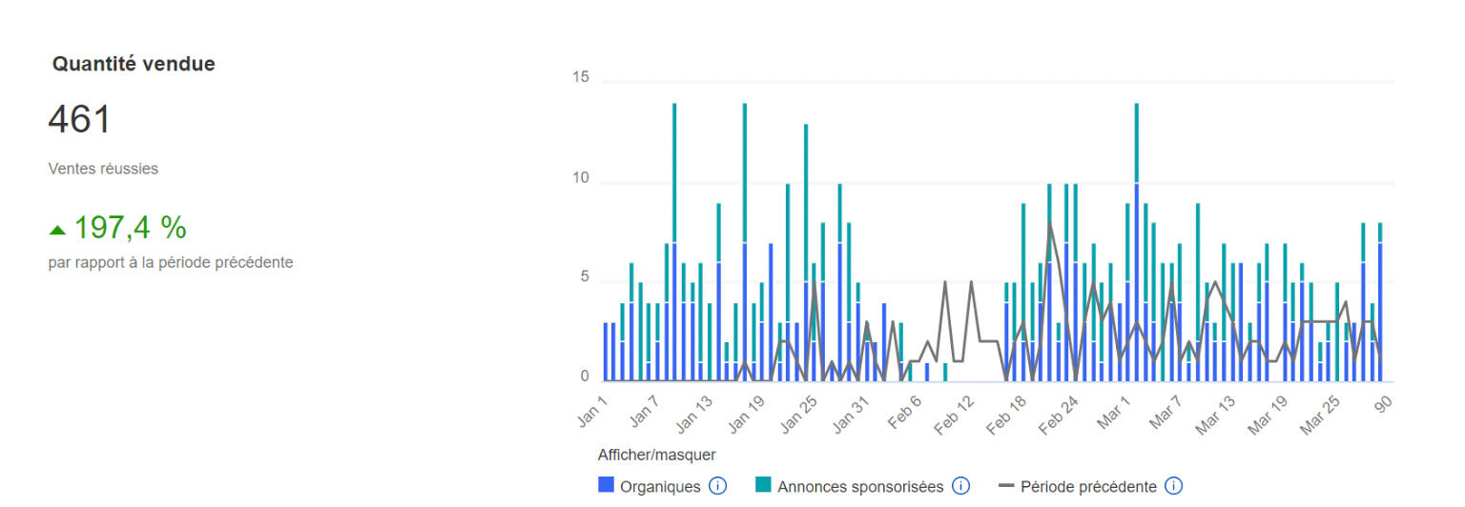This screenshot has height=507, width=1465.
Task: Hide the Annonces sponsorisées series via its label
Action: point(860,487)
